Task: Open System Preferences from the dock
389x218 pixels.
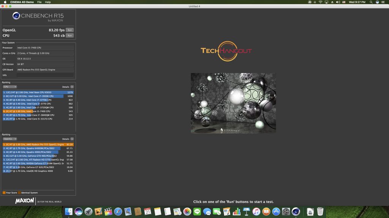Action: click(x=286, y=212)
